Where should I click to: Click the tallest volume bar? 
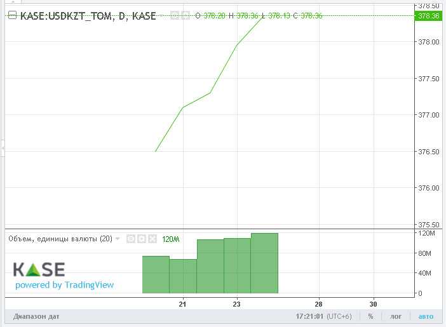click(x=264, y=264)
